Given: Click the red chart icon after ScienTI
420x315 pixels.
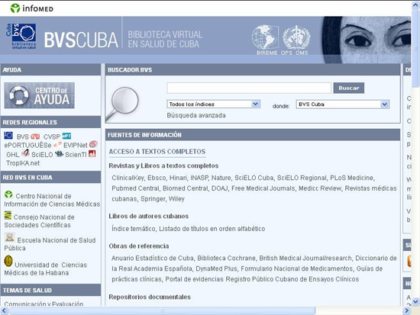Looking at the screenshot, I should pyautogui.click(x=92, y=153).
